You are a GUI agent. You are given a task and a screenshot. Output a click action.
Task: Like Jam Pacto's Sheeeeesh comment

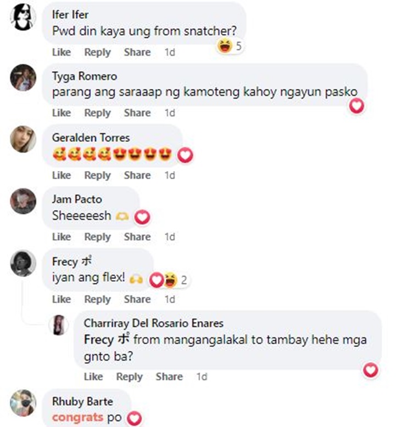click(62, 237)
